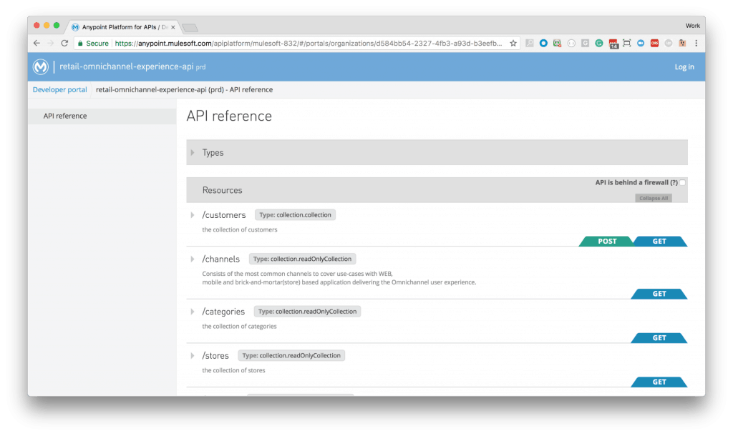Open the Zoom extension icon

point(641,43)
